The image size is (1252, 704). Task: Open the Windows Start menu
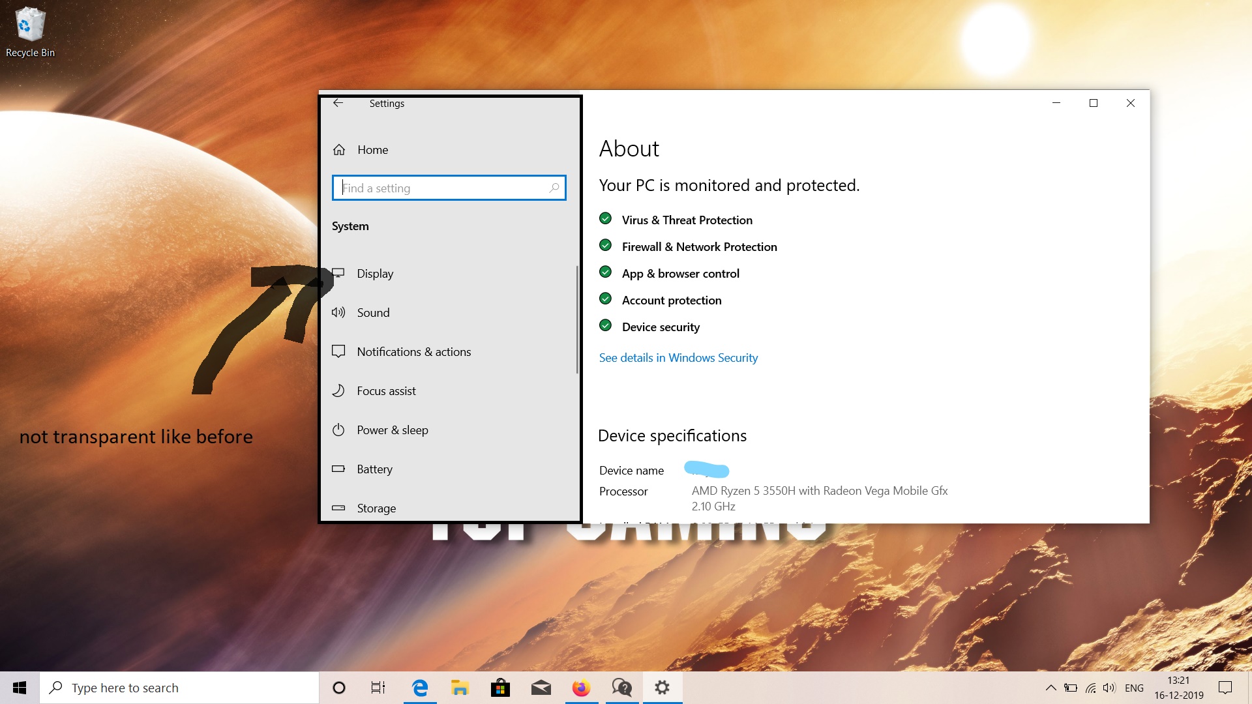pos(20,688)
